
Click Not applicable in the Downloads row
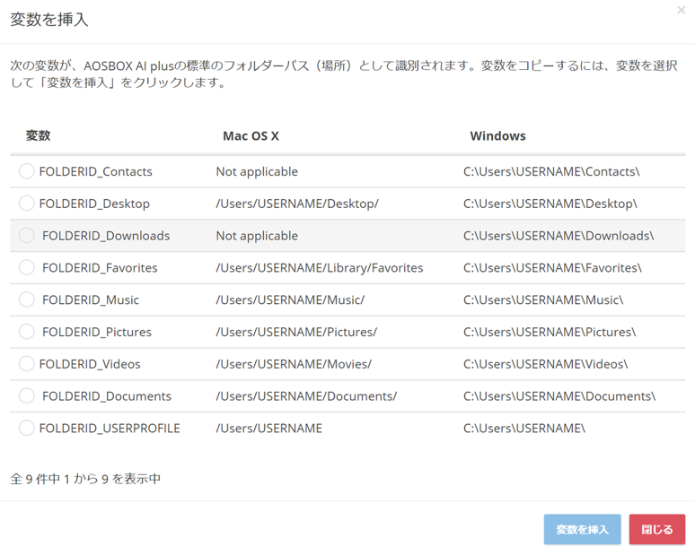point(257,236)
